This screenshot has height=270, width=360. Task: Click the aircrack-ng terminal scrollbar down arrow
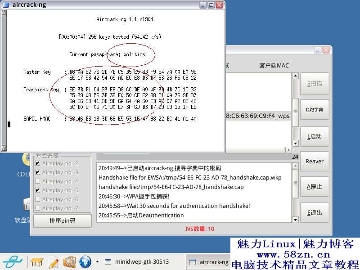(4, 148)
